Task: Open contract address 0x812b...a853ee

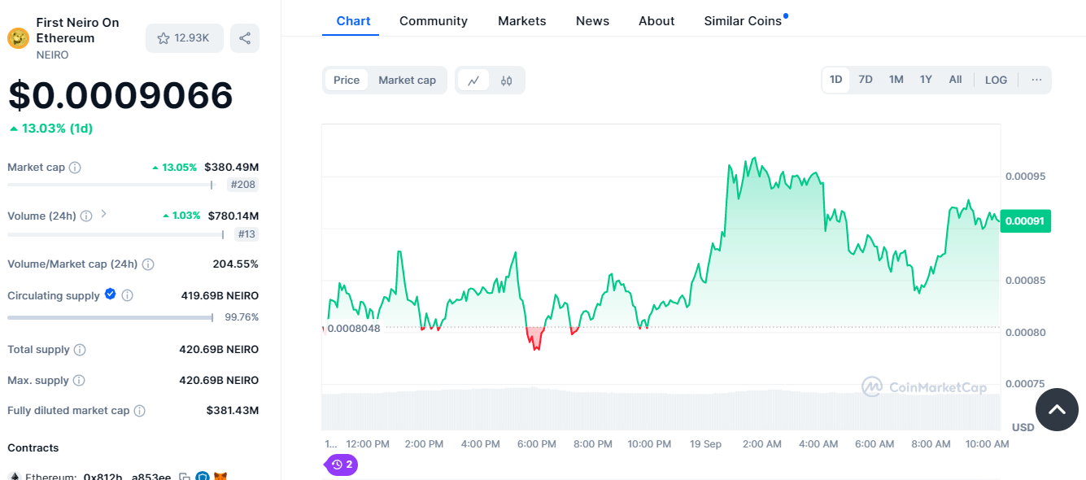Action: (x=127, y=477)
